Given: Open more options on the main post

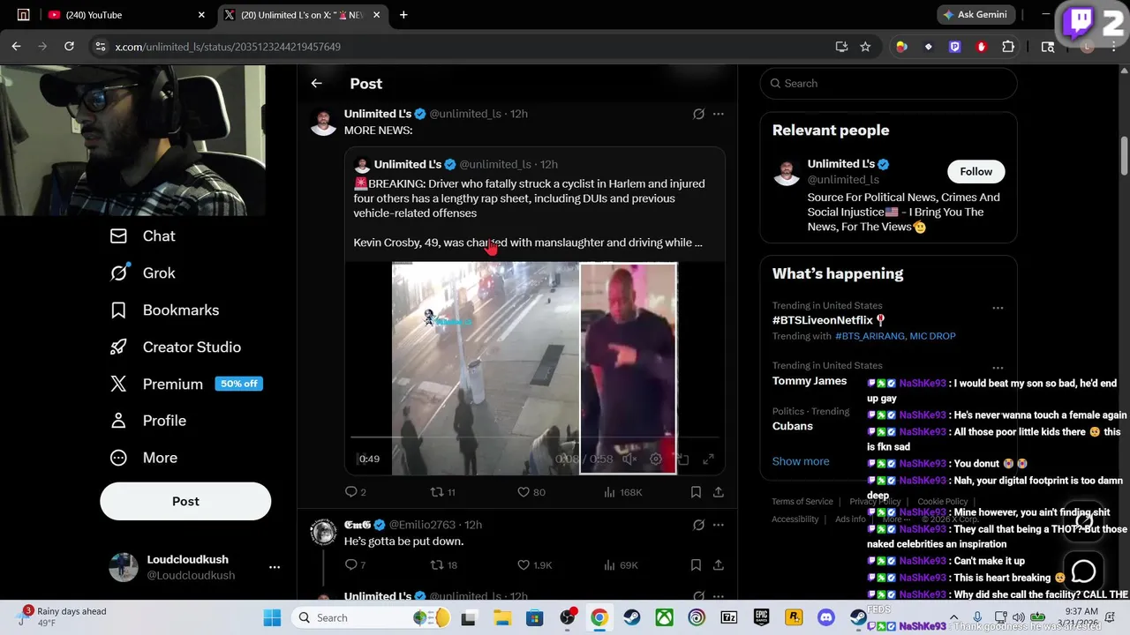Looking at the screenshot, I should (719, 114).
